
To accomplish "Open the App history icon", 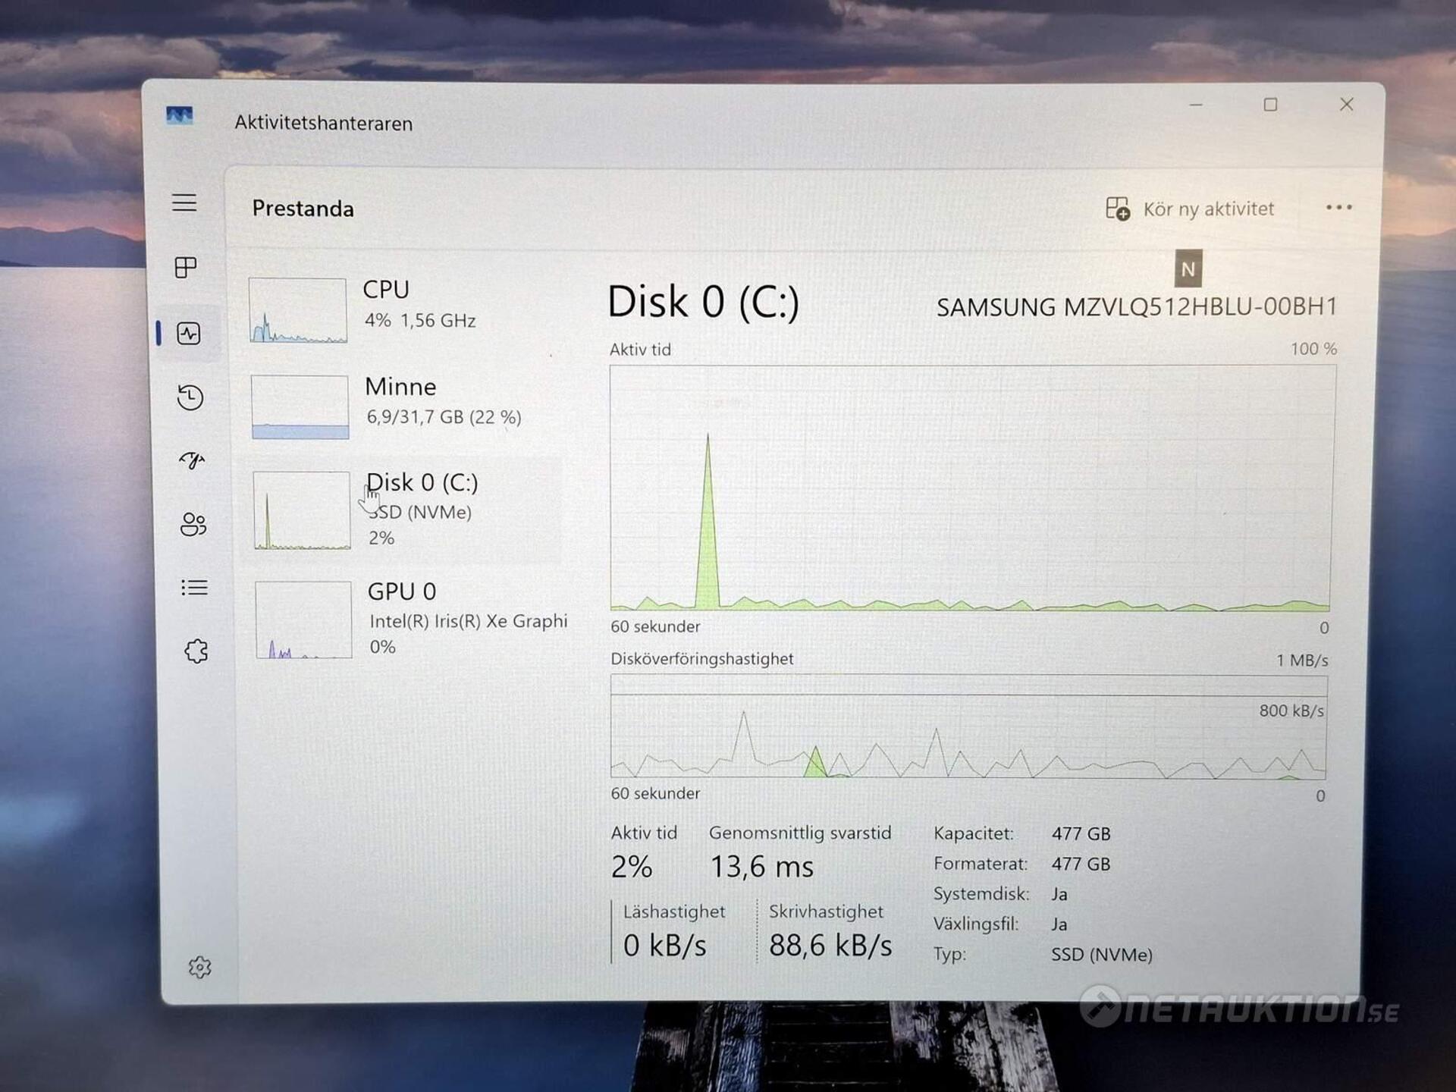I will 190,397.
